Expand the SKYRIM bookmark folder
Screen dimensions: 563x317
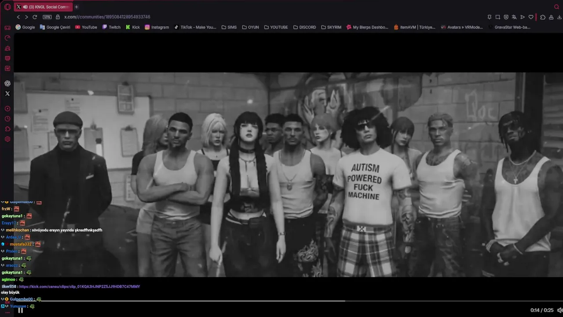tap(331, 27)
